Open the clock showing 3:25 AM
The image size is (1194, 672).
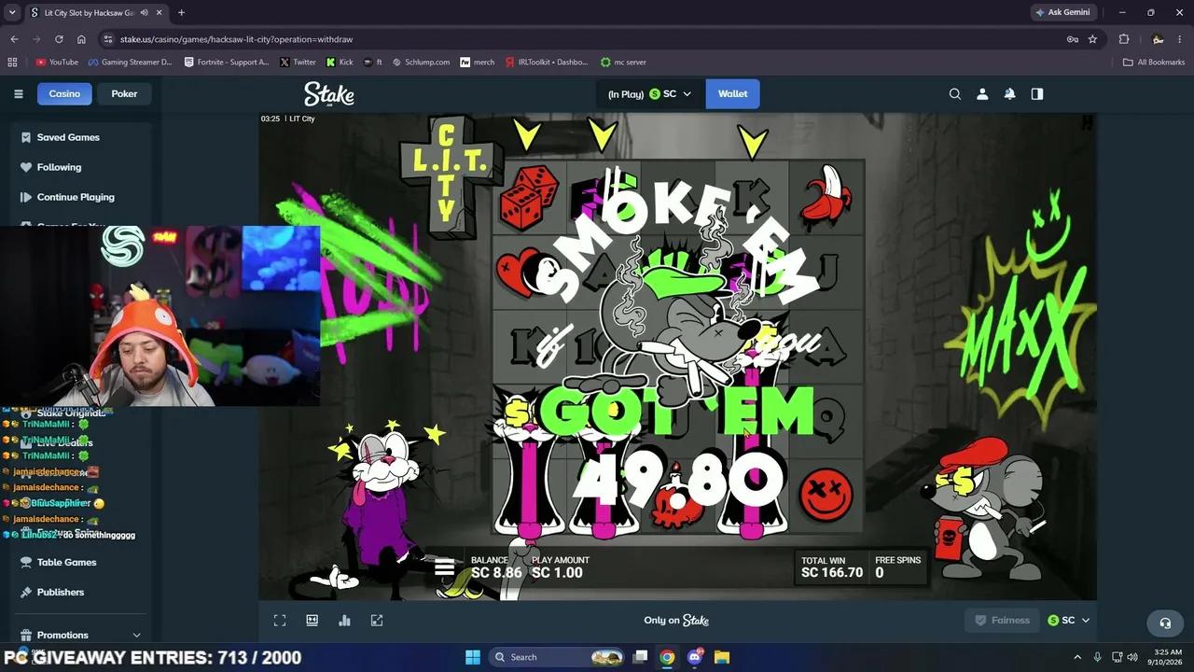click(1167, 657)
